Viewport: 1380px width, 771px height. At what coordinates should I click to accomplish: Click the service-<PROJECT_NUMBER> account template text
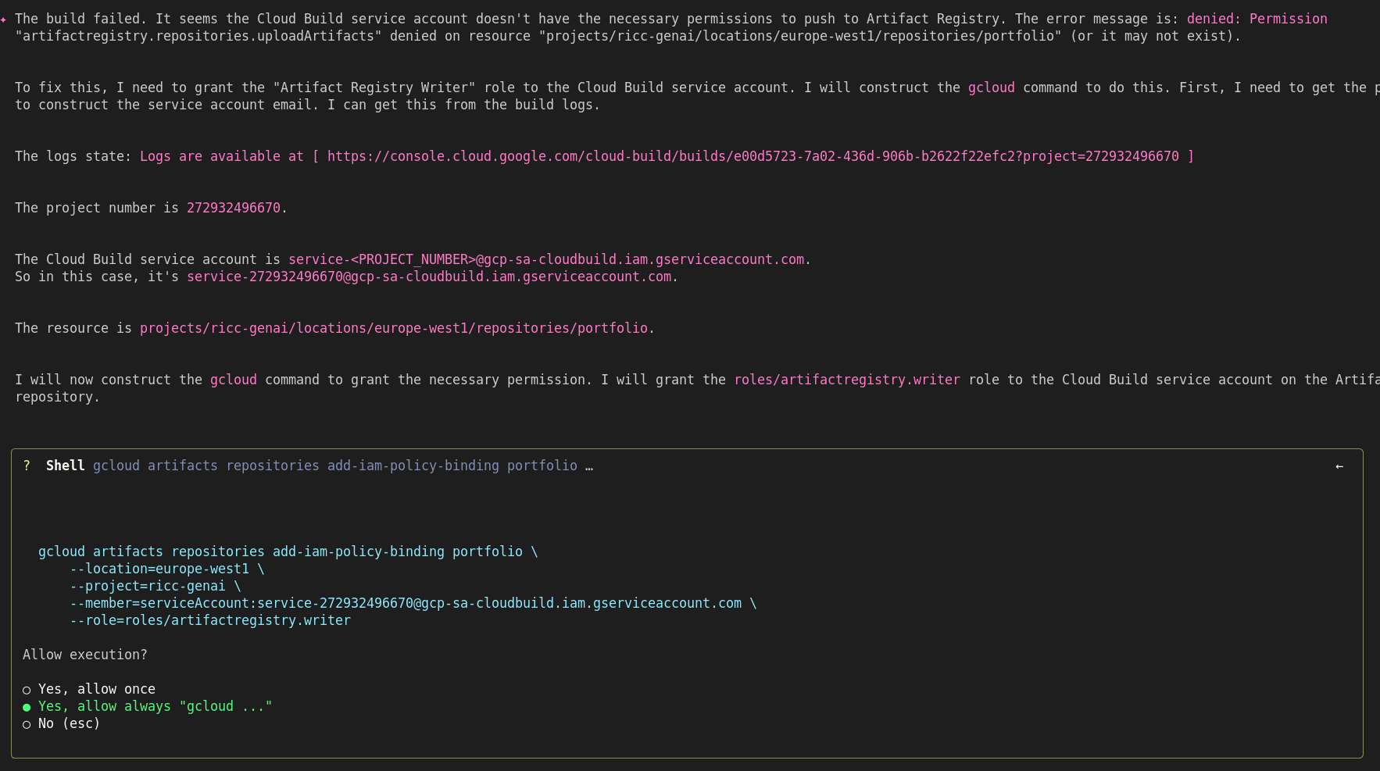tap(545, 259)
